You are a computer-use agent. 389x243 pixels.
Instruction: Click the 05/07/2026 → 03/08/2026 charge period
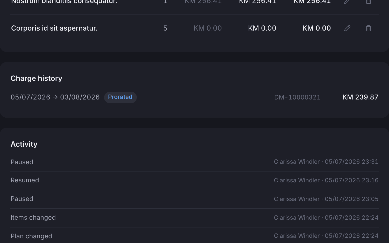pos(55,97)
